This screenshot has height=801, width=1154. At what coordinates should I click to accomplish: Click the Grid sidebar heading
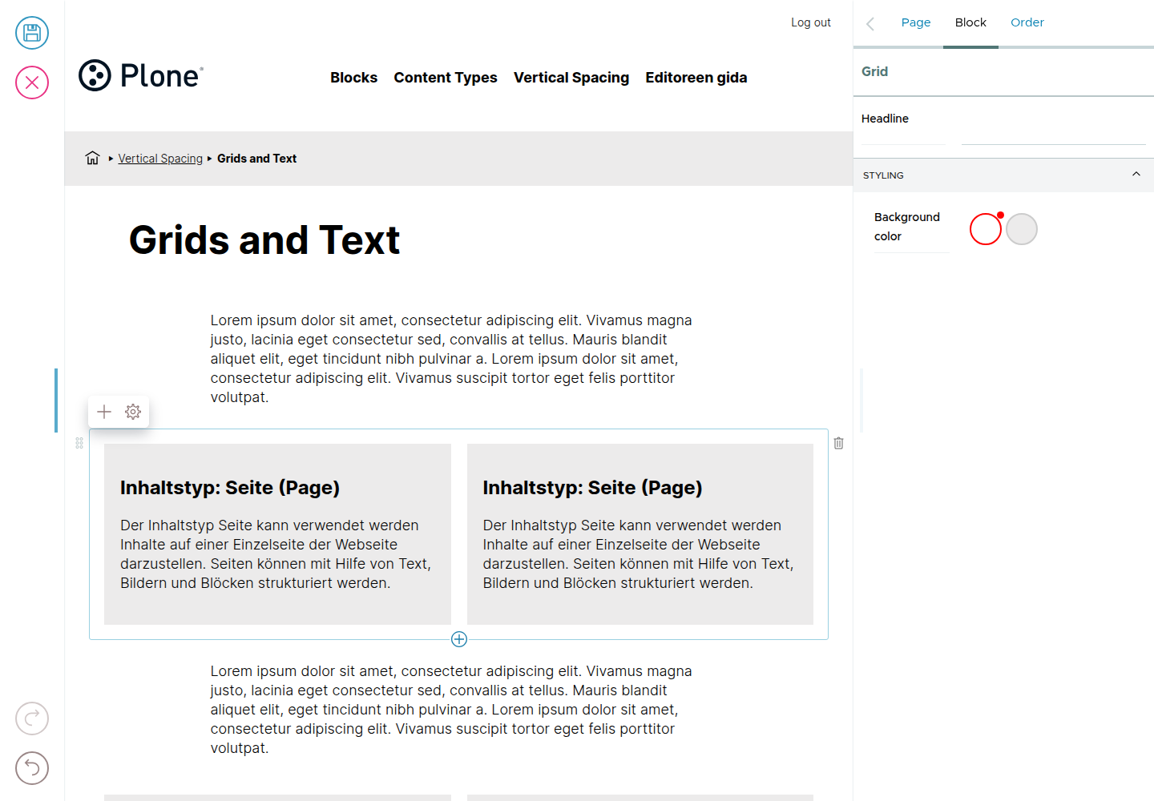point(874,71)
